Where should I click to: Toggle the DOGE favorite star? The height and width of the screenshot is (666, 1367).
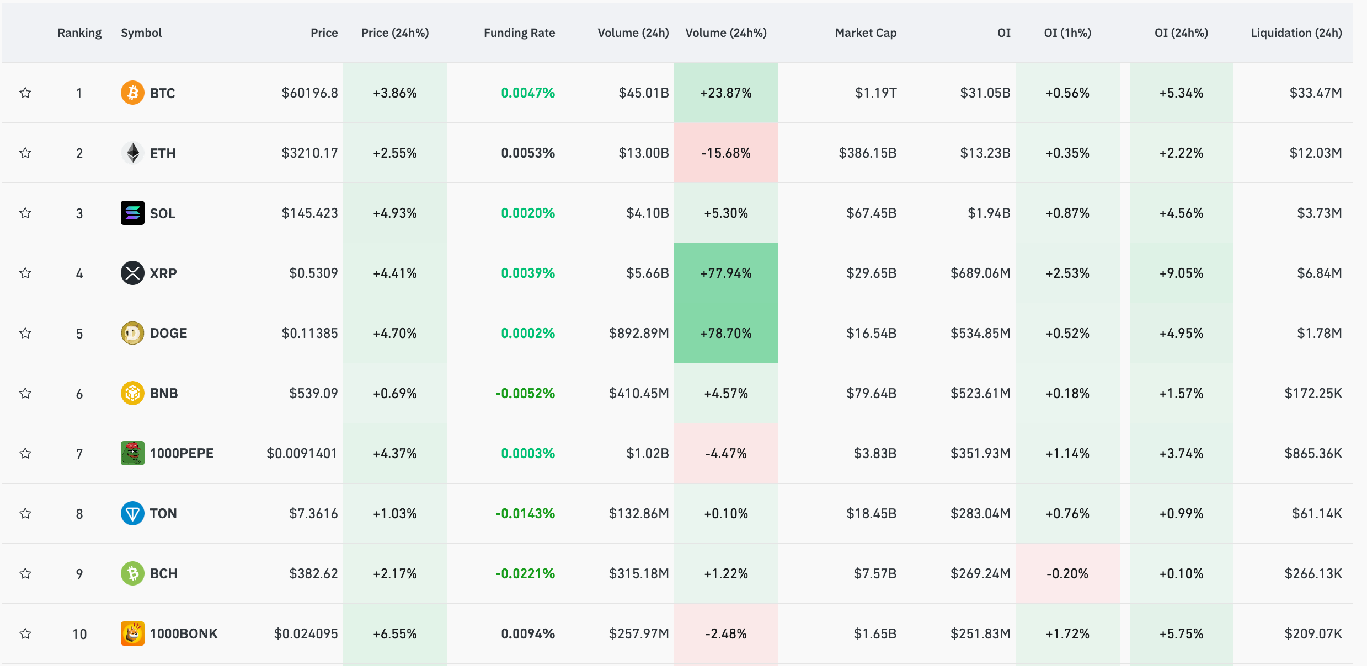pos(25,333)
